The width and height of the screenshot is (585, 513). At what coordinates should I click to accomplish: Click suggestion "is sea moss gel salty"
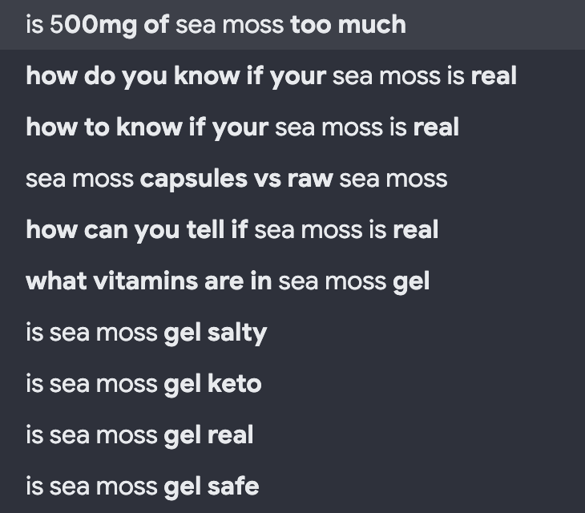292,333
